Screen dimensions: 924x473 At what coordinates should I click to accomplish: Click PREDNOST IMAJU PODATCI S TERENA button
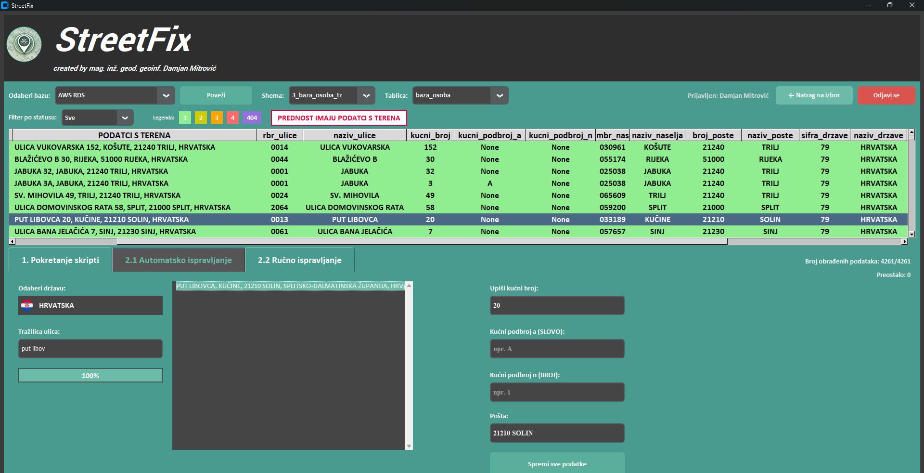click(x=339, y=118)
